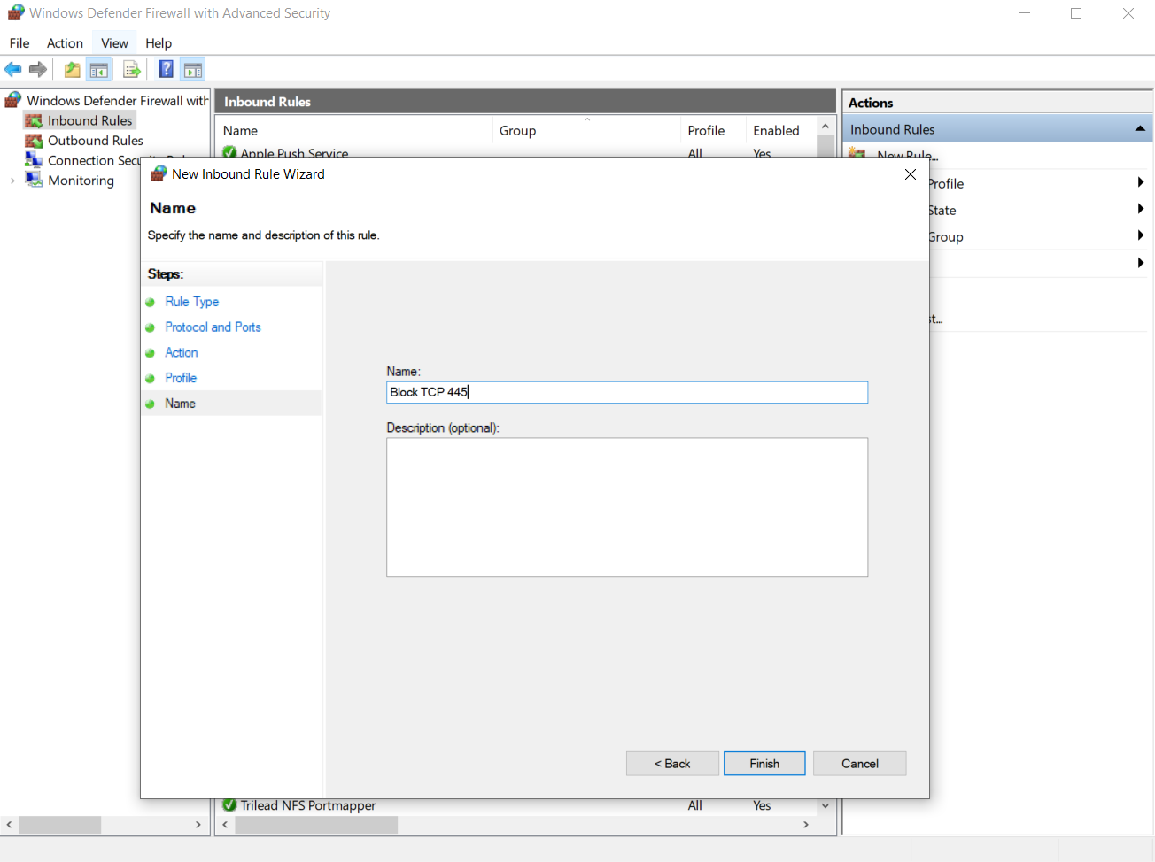Click the blue Back arrow in the toolbar
The image size is (1155, 862).
pos(12,69)
